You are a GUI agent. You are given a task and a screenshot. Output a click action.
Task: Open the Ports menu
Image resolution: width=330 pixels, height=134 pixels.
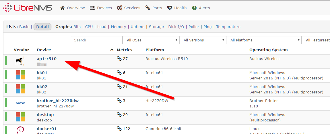[154, 8]
